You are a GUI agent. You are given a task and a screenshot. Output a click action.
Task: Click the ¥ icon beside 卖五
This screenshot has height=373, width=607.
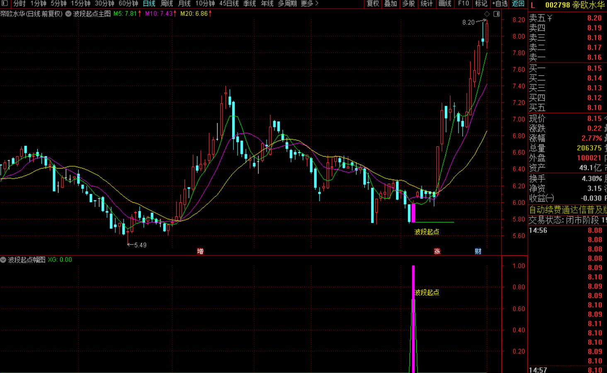[550, 18]
